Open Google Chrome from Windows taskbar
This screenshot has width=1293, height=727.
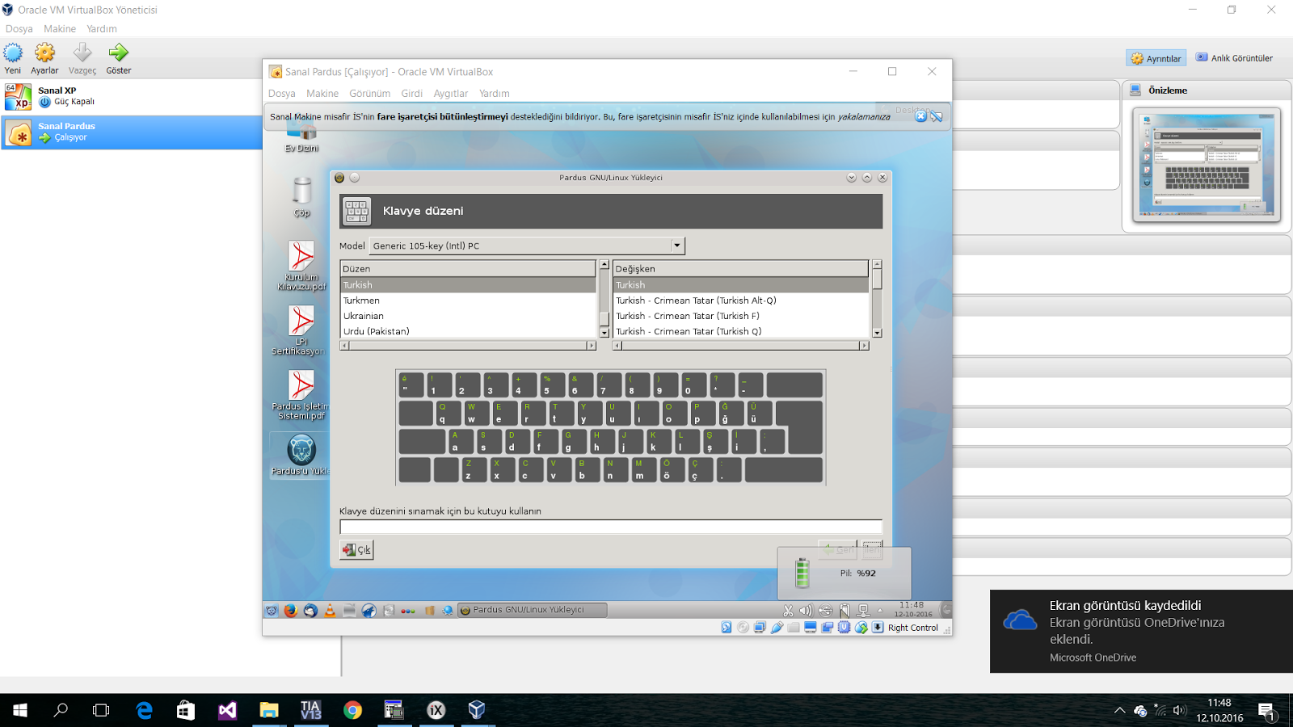(352, 710)
